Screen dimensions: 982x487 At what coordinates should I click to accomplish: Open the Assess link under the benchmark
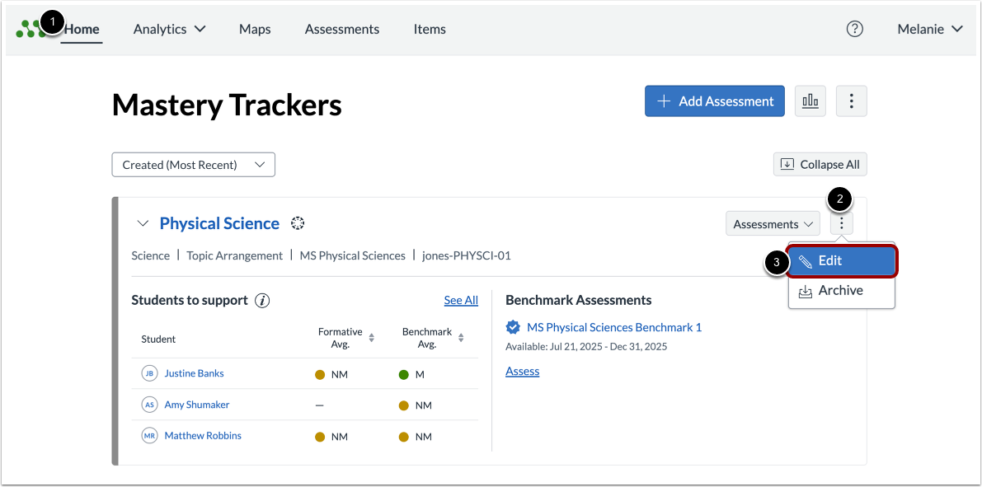[522, 371]
